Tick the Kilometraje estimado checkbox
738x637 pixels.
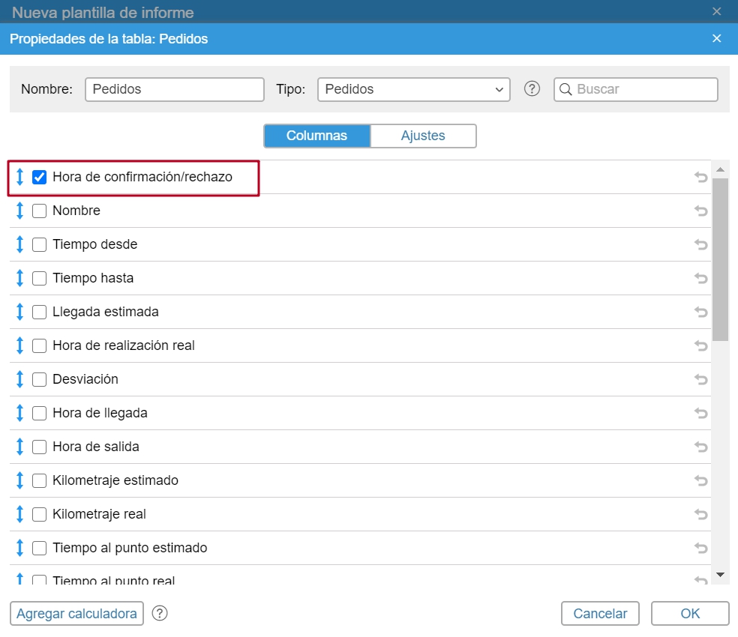(40, 480)
